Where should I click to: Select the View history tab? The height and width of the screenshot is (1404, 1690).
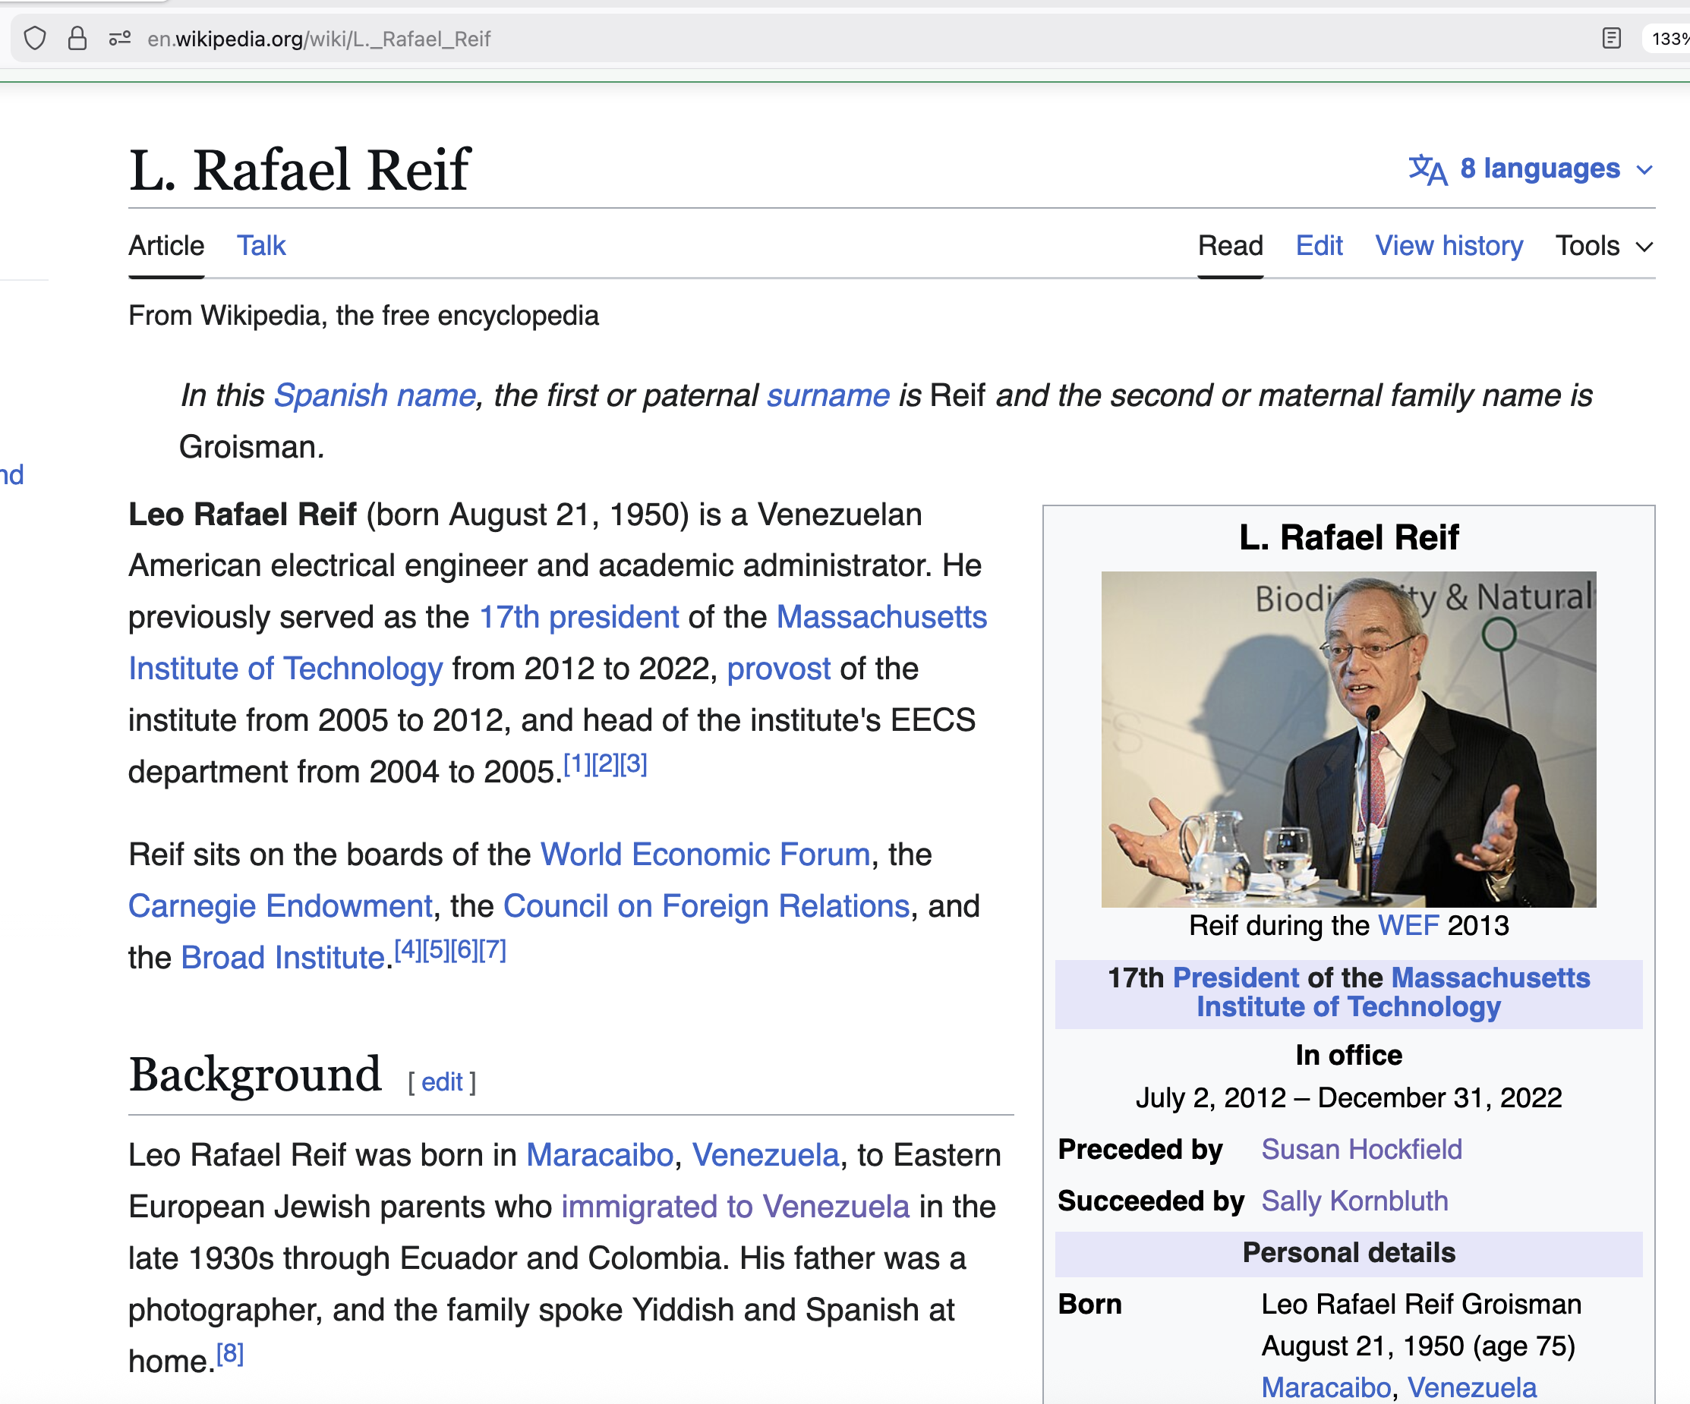pyautogui.click(x=1449, y=246)
